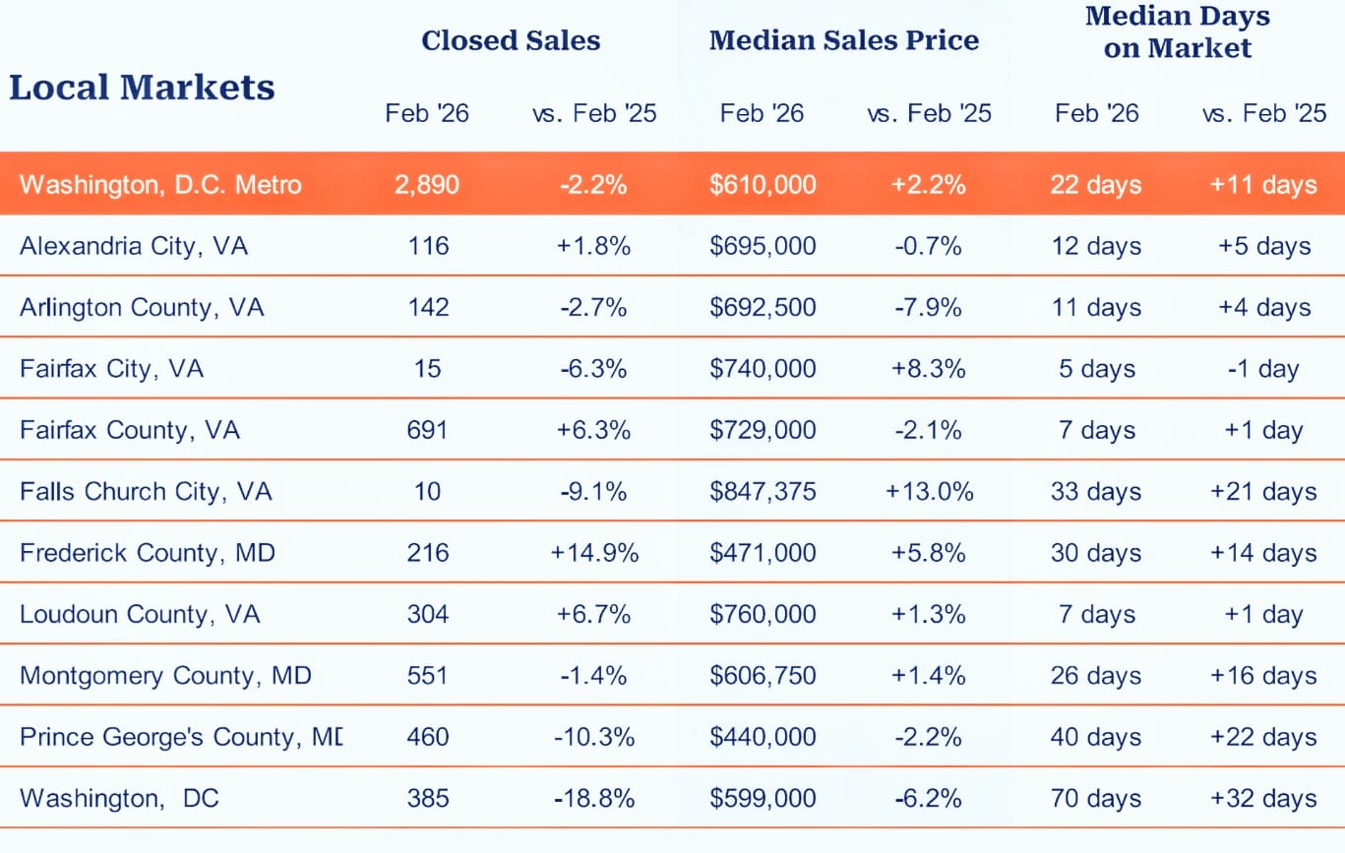Click Fairfax County, VA market name
This screenshot has width=1345, height=853.
130,430
